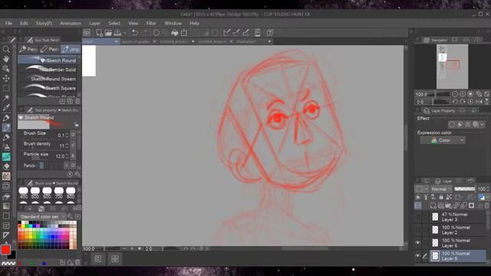Image resolution: width=491 pixels, height=276 pixels.
Task: Open layer palette color dropdown
Action: point(421,189)
